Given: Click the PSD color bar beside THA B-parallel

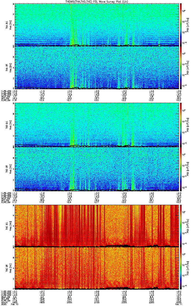Looking at the screenshot, I should (181, 67).
